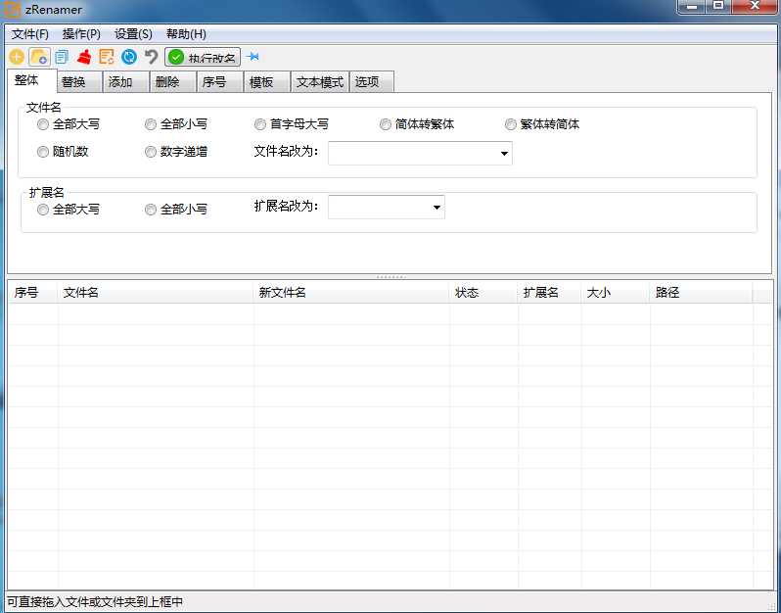The width and height of the screenshot is (781, 613).
Task: Sort by the 状态 column header
Action: click(x=483, y=293)
